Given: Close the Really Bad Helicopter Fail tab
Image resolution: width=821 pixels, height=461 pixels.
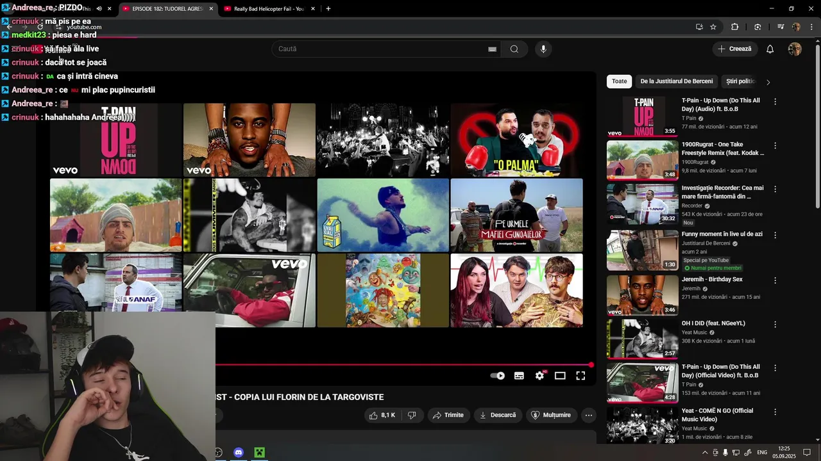Looking at the screenshot, I should (313, 9).
